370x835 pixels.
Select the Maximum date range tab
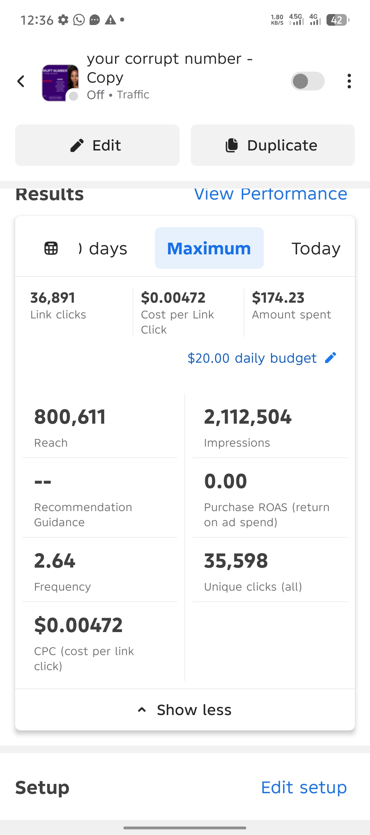(x=209, y=248)
